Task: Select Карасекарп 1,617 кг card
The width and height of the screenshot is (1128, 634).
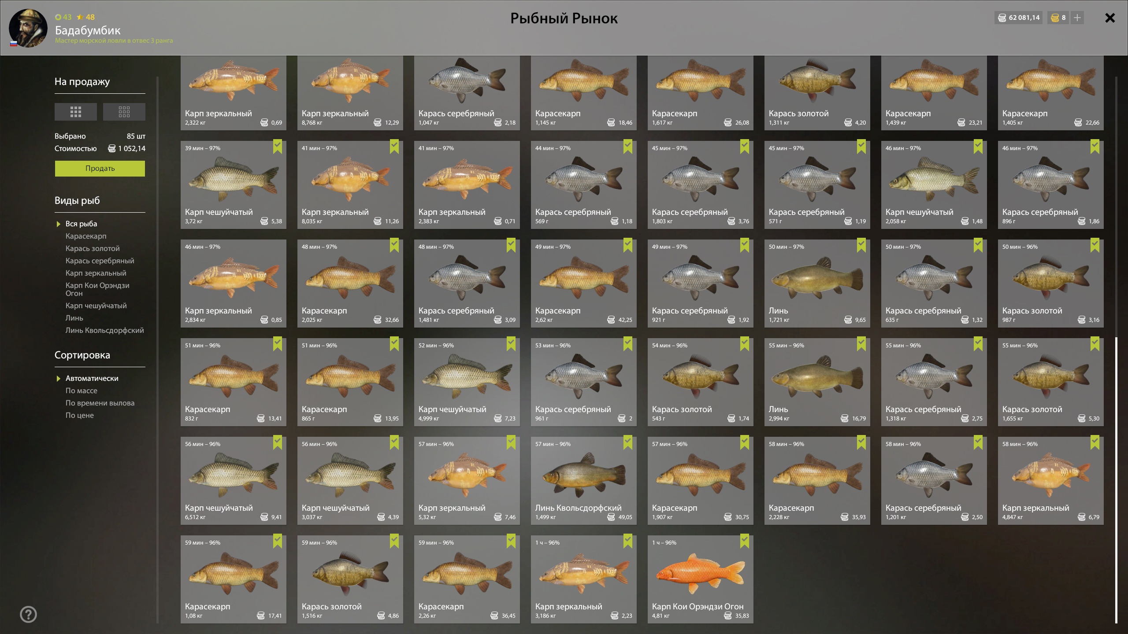Action: [701, 93]
